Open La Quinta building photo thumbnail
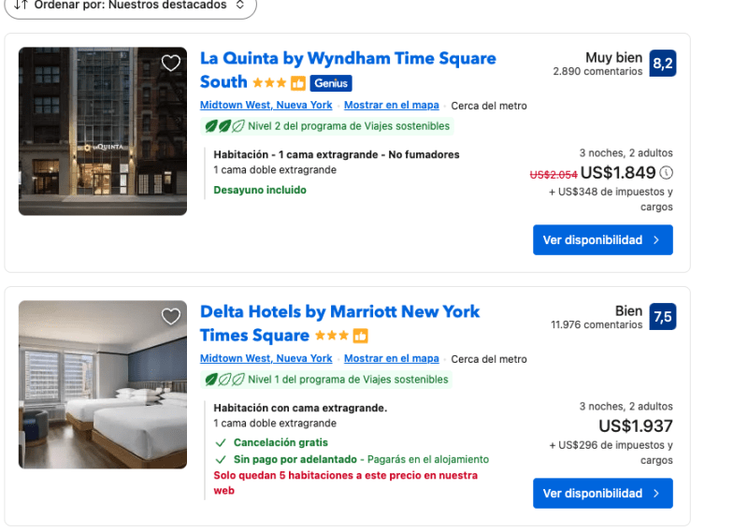The width and height of the screenshot is (748, 532). point(102,131)
